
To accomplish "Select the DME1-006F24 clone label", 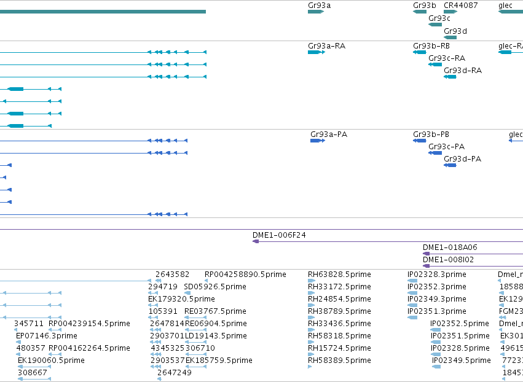I will click(279, 235).
